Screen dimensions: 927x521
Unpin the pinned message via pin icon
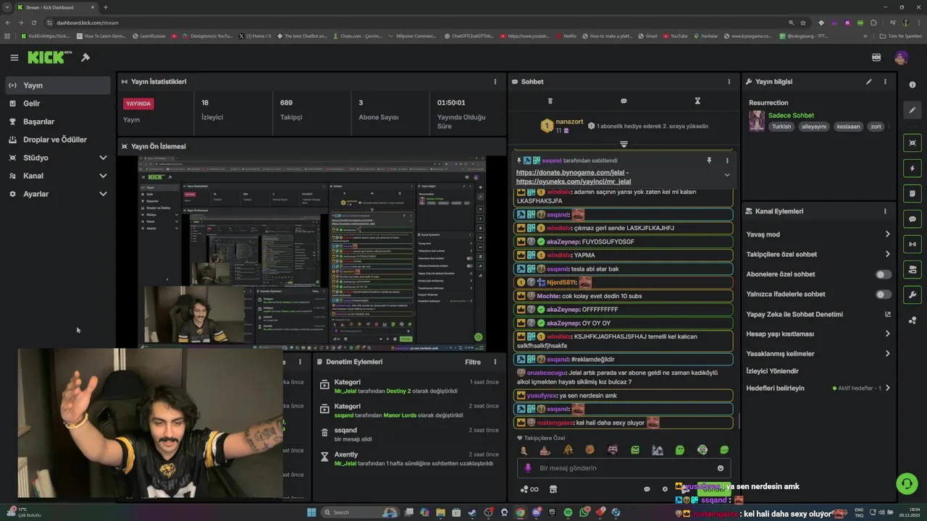coord(709,161)
